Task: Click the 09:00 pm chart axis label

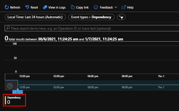Action: click(x=127, y=76)
